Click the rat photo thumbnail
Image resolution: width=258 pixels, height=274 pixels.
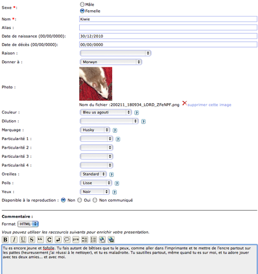(96, 84)
